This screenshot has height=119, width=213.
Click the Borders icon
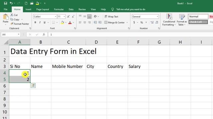tap(53, 22)
